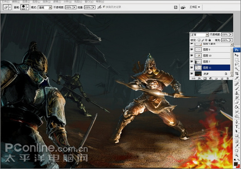Hide the 背景 layer with its eye icon
This screenshot has height=169, width=241.
coord(192,74)
